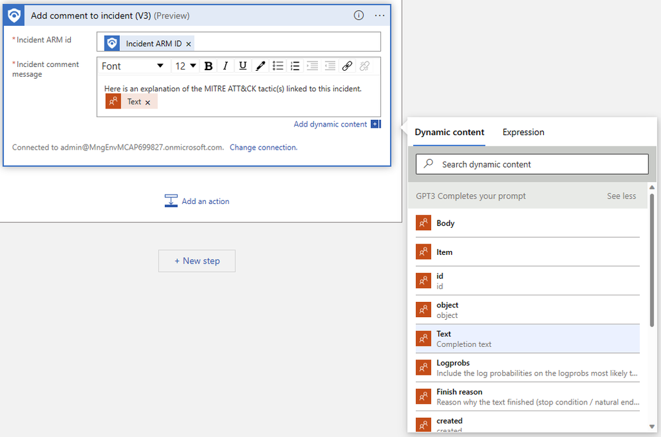Screen dimensions: 661x437
Task: Select the Logprobs dynamic content item
Action: (527, 368)
